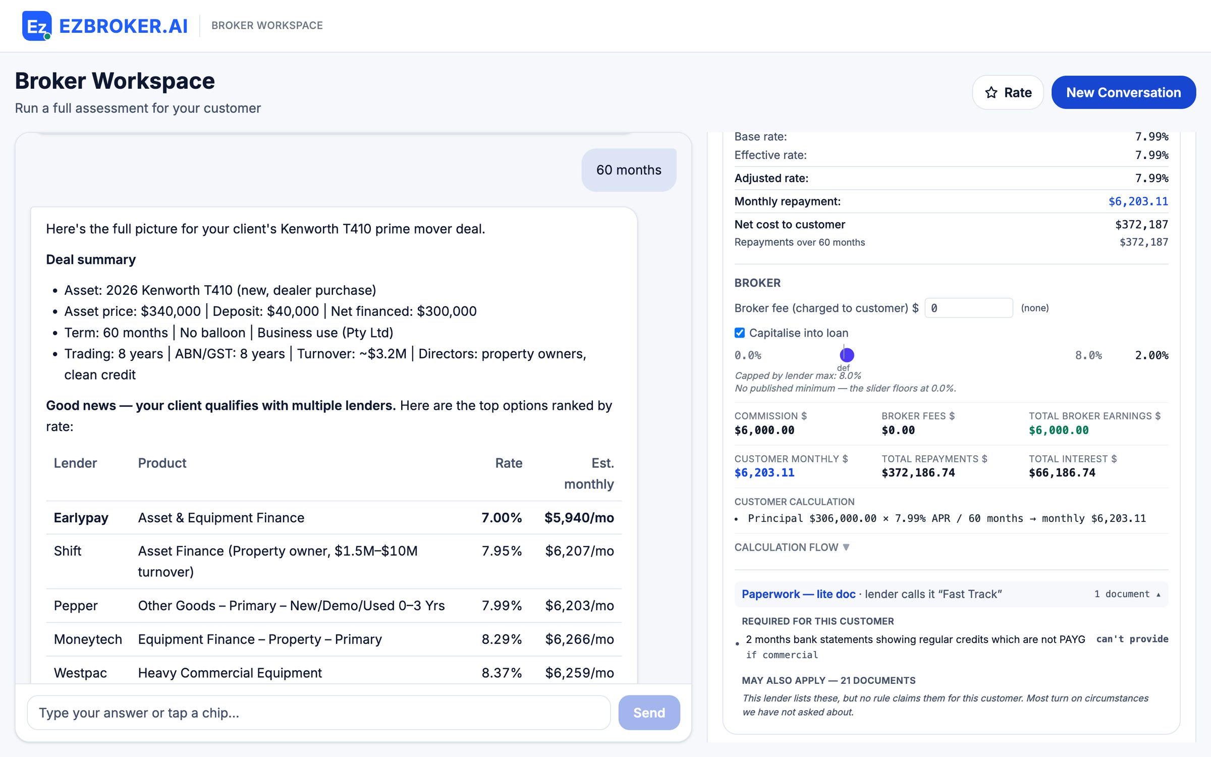Click Heavy Commercial Equipment product
This screenshot has width=1211, height=757.
[230, 673]
